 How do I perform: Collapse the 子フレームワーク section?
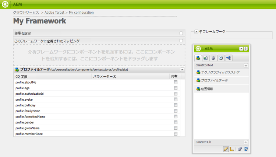tap(196, 32)
